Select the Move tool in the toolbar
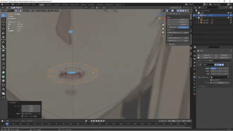The height and width of the screenshot is (131, 233). 4,24
